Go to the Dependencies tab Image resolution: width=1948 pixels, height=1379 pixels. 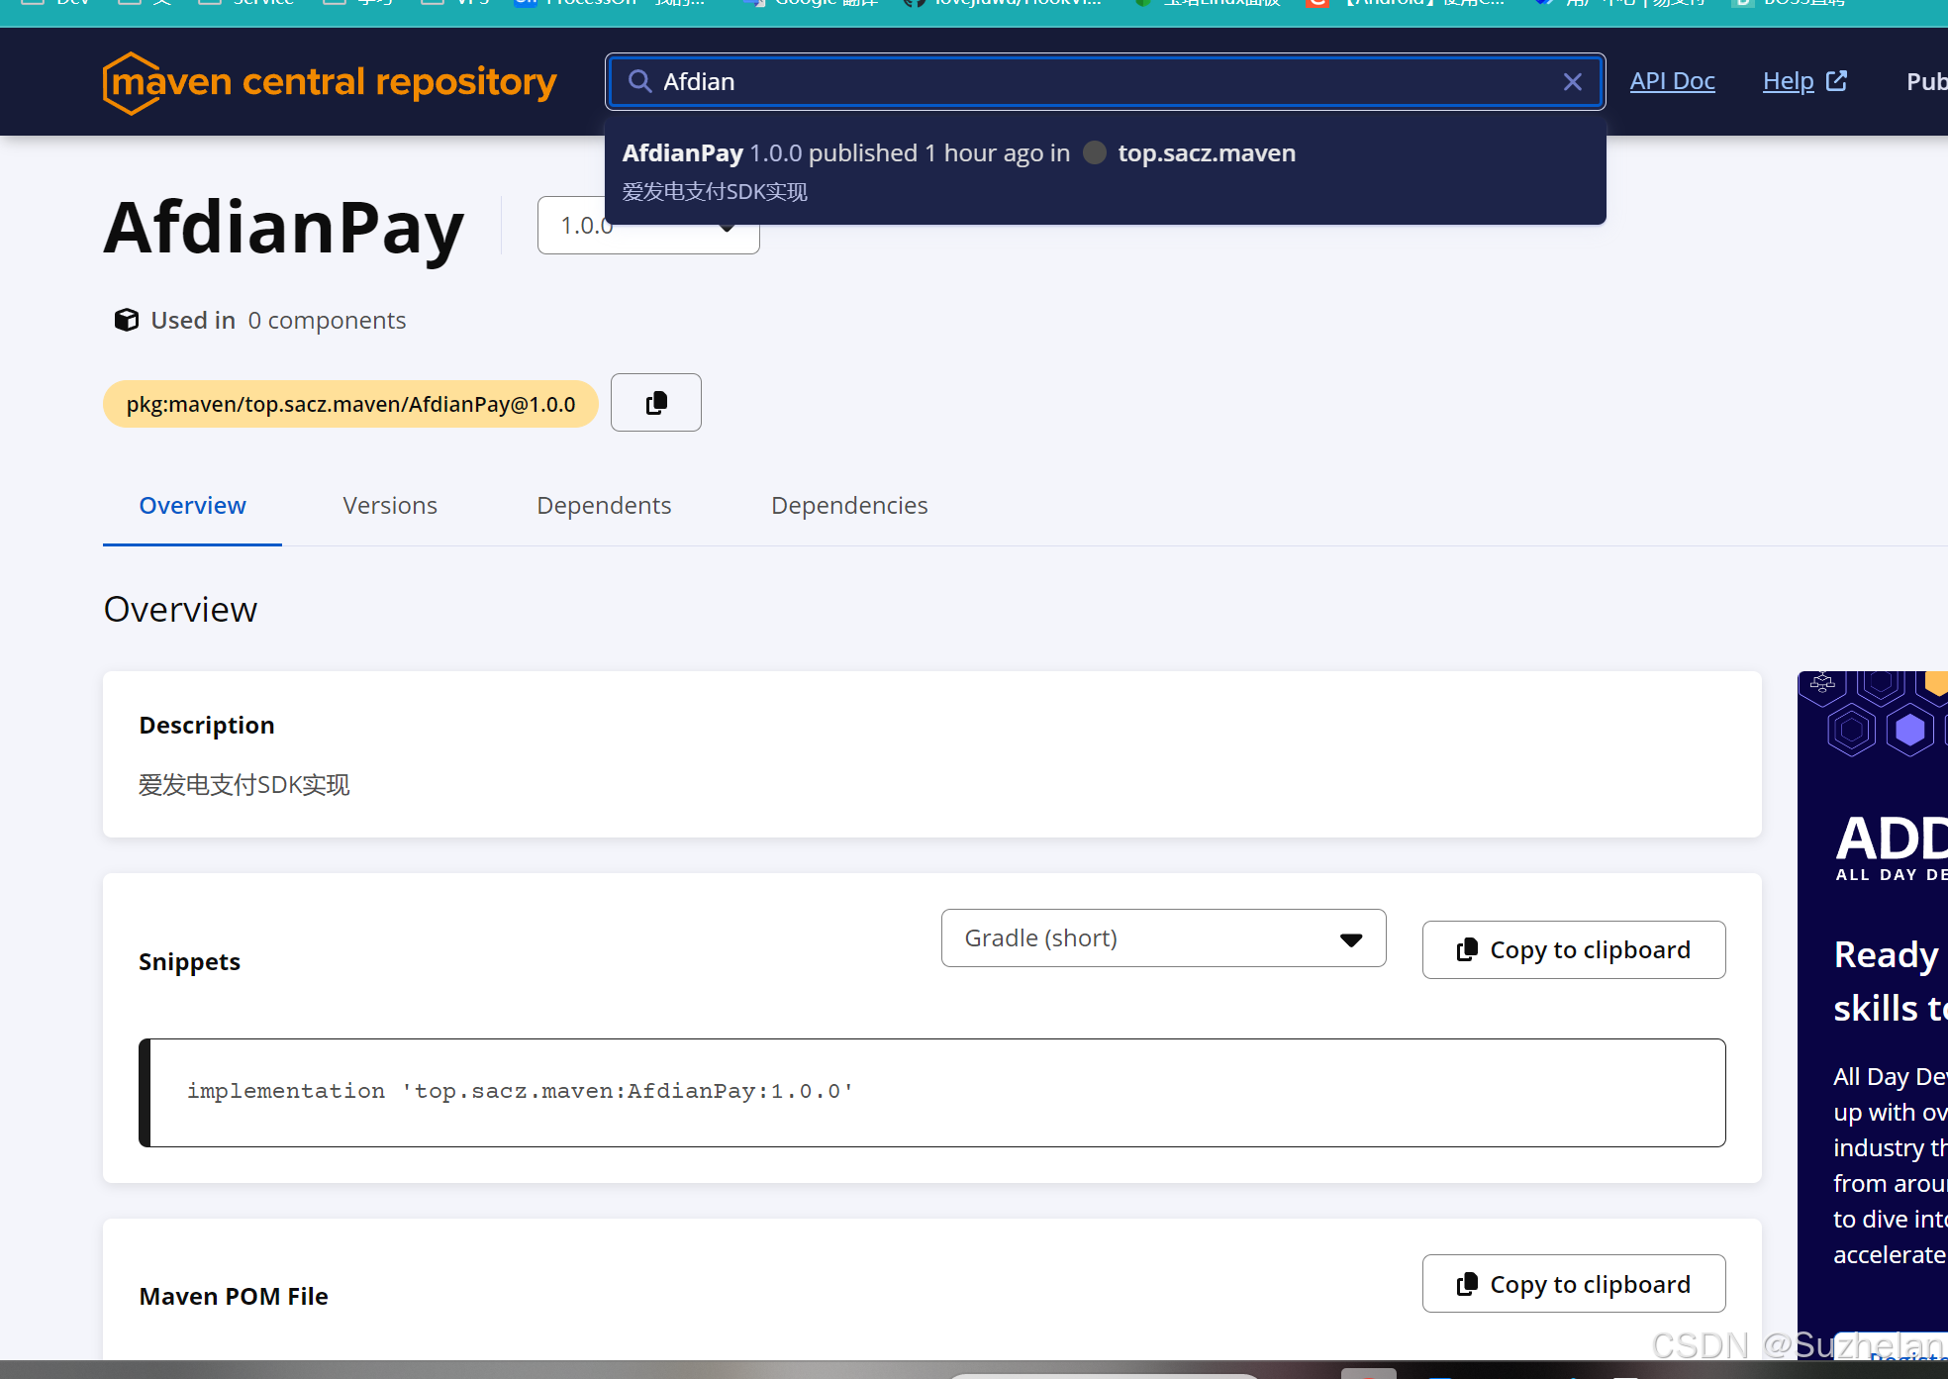[x=849, y=506]
